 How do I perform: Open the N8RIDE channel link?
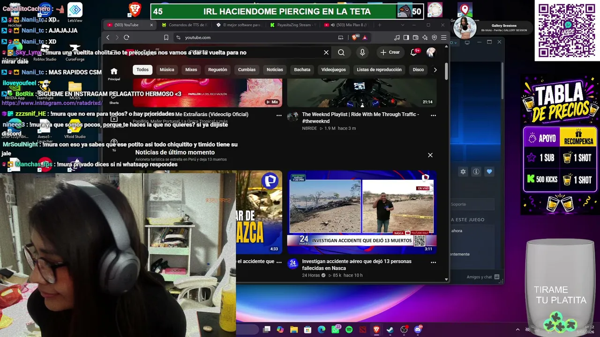click(x=309, y=128)
